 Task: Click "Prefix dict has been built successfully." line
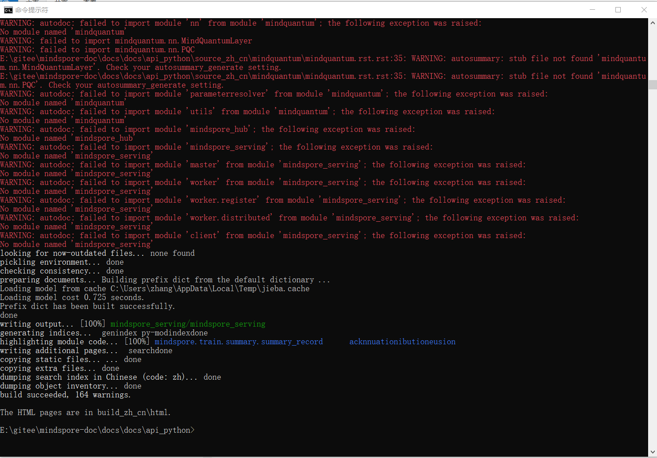click(x=87, y=306)
